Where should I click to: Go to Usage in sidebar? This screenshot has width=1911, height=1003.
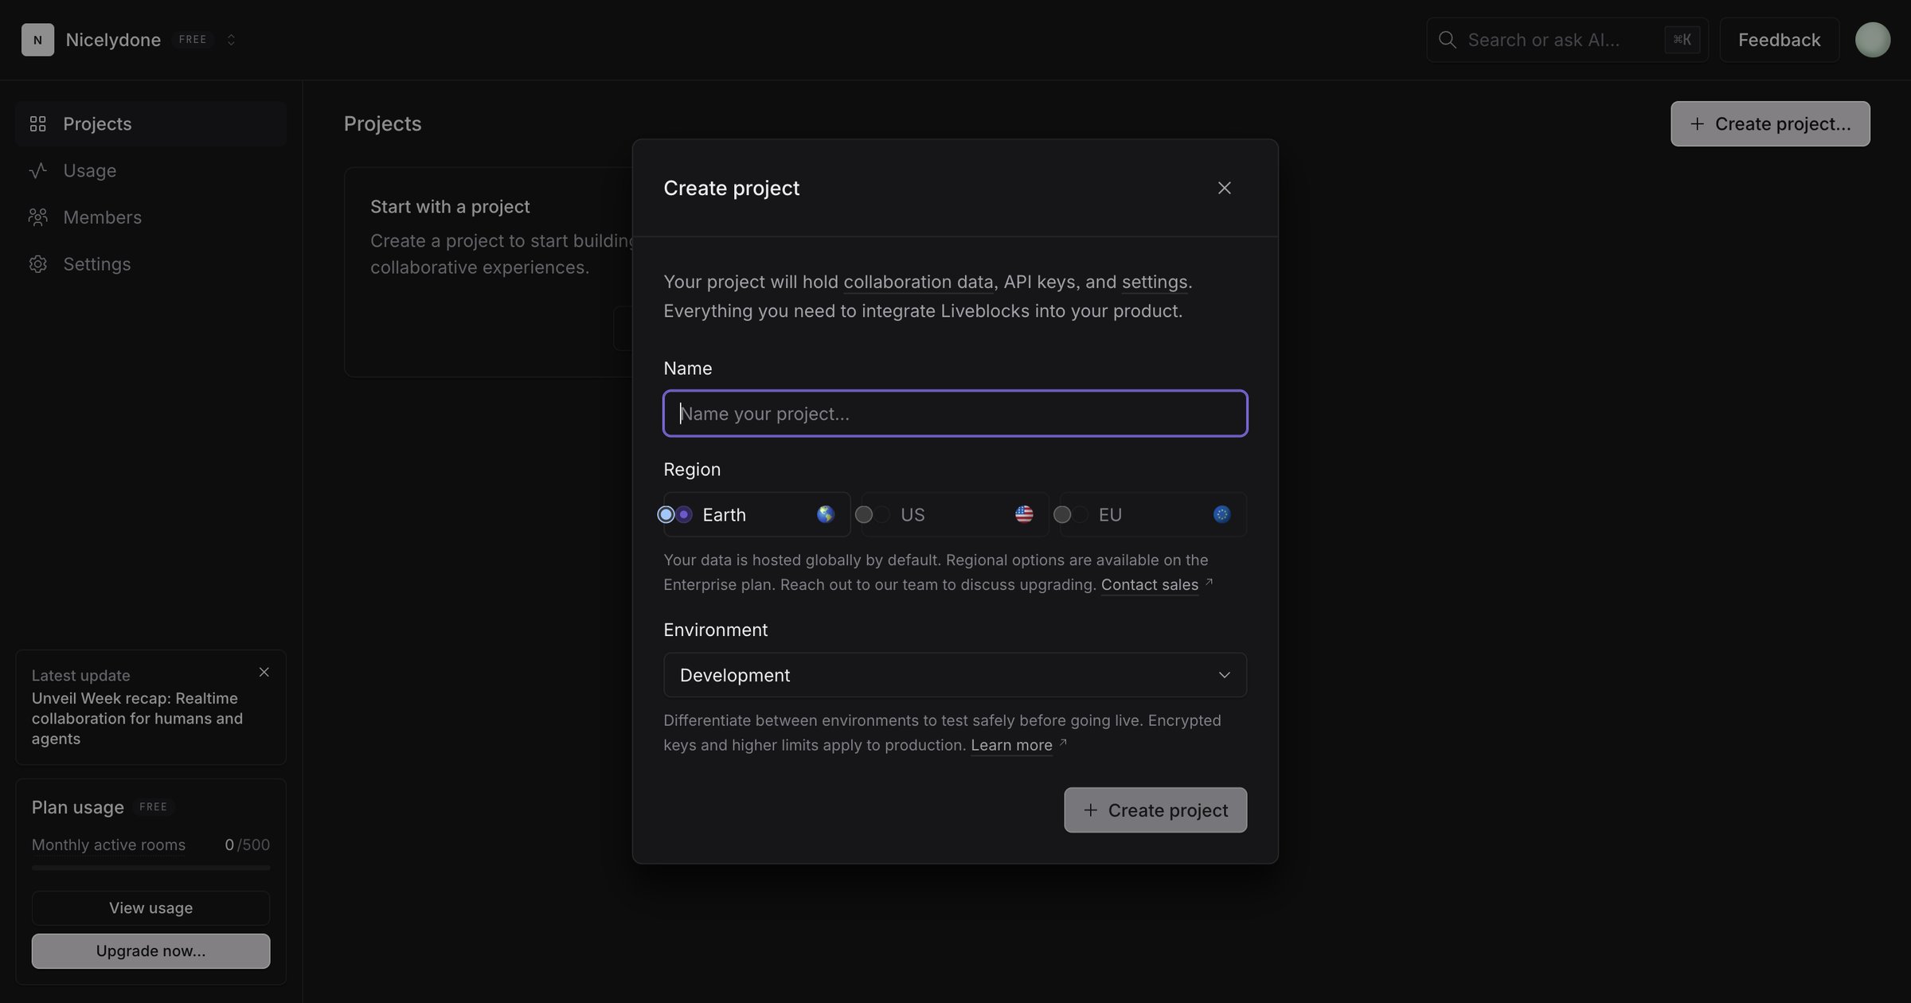(x=150, y=170)
